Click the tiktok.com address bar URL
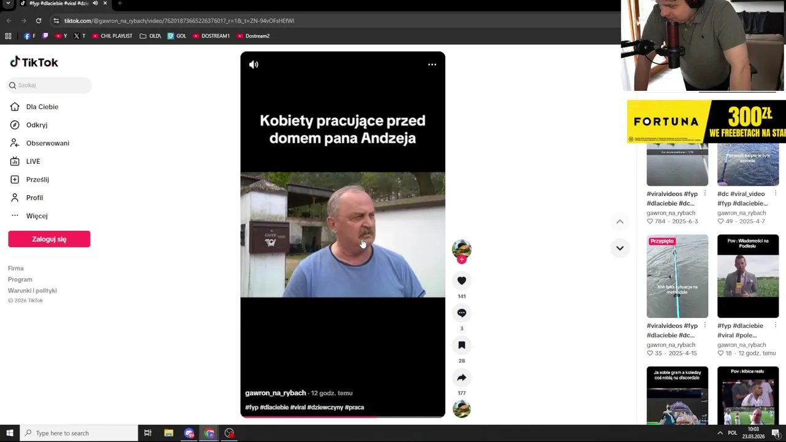This screenshot has height=442, width=786. point(179,21)
